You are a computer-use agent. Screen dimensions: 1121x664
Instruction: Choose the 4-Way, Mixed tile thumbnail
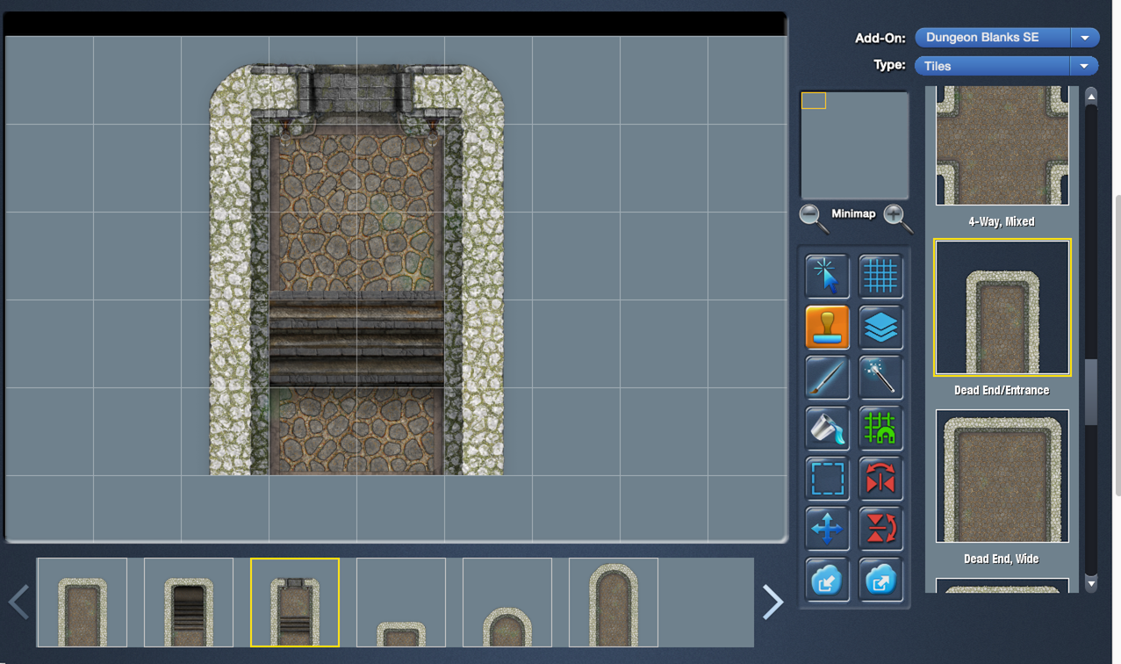(x=1002, y=146)
